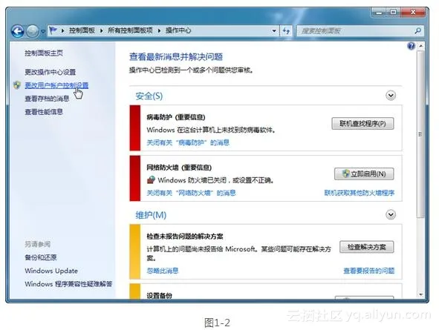Screen dimensions: 439x330
Task: Open 查看存档的消息 link
Action: tap(47, 99)
